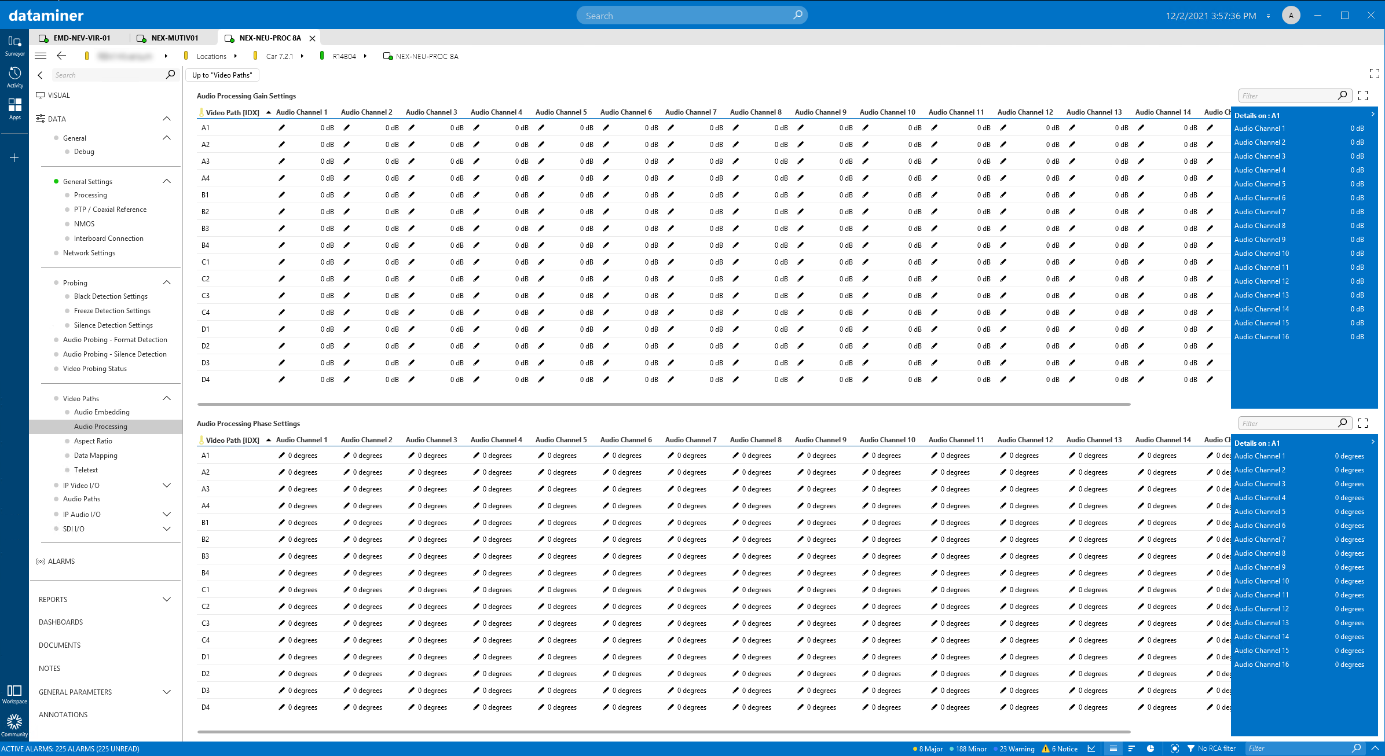
Task: Expand the IP Video I/O node
Action: (167, 485)
